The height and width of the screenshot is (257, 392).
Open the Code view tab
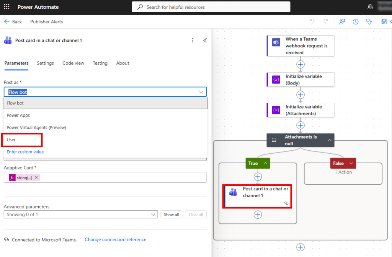[x=73, y=63]
